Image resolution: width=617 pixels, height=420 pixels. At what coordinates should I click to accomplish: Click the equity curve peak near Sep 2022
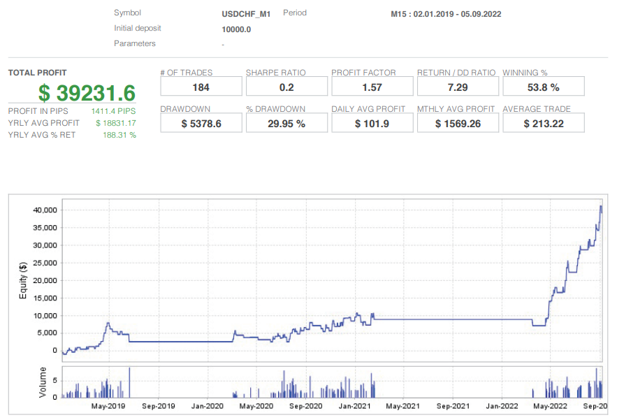[x=600, y=208]
